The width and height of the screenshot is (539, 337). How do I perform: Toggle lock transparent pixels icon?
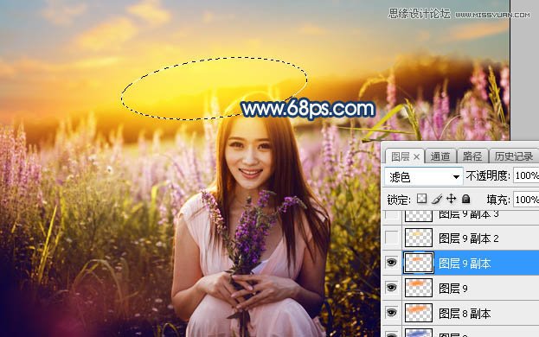[x=422, y=199]
